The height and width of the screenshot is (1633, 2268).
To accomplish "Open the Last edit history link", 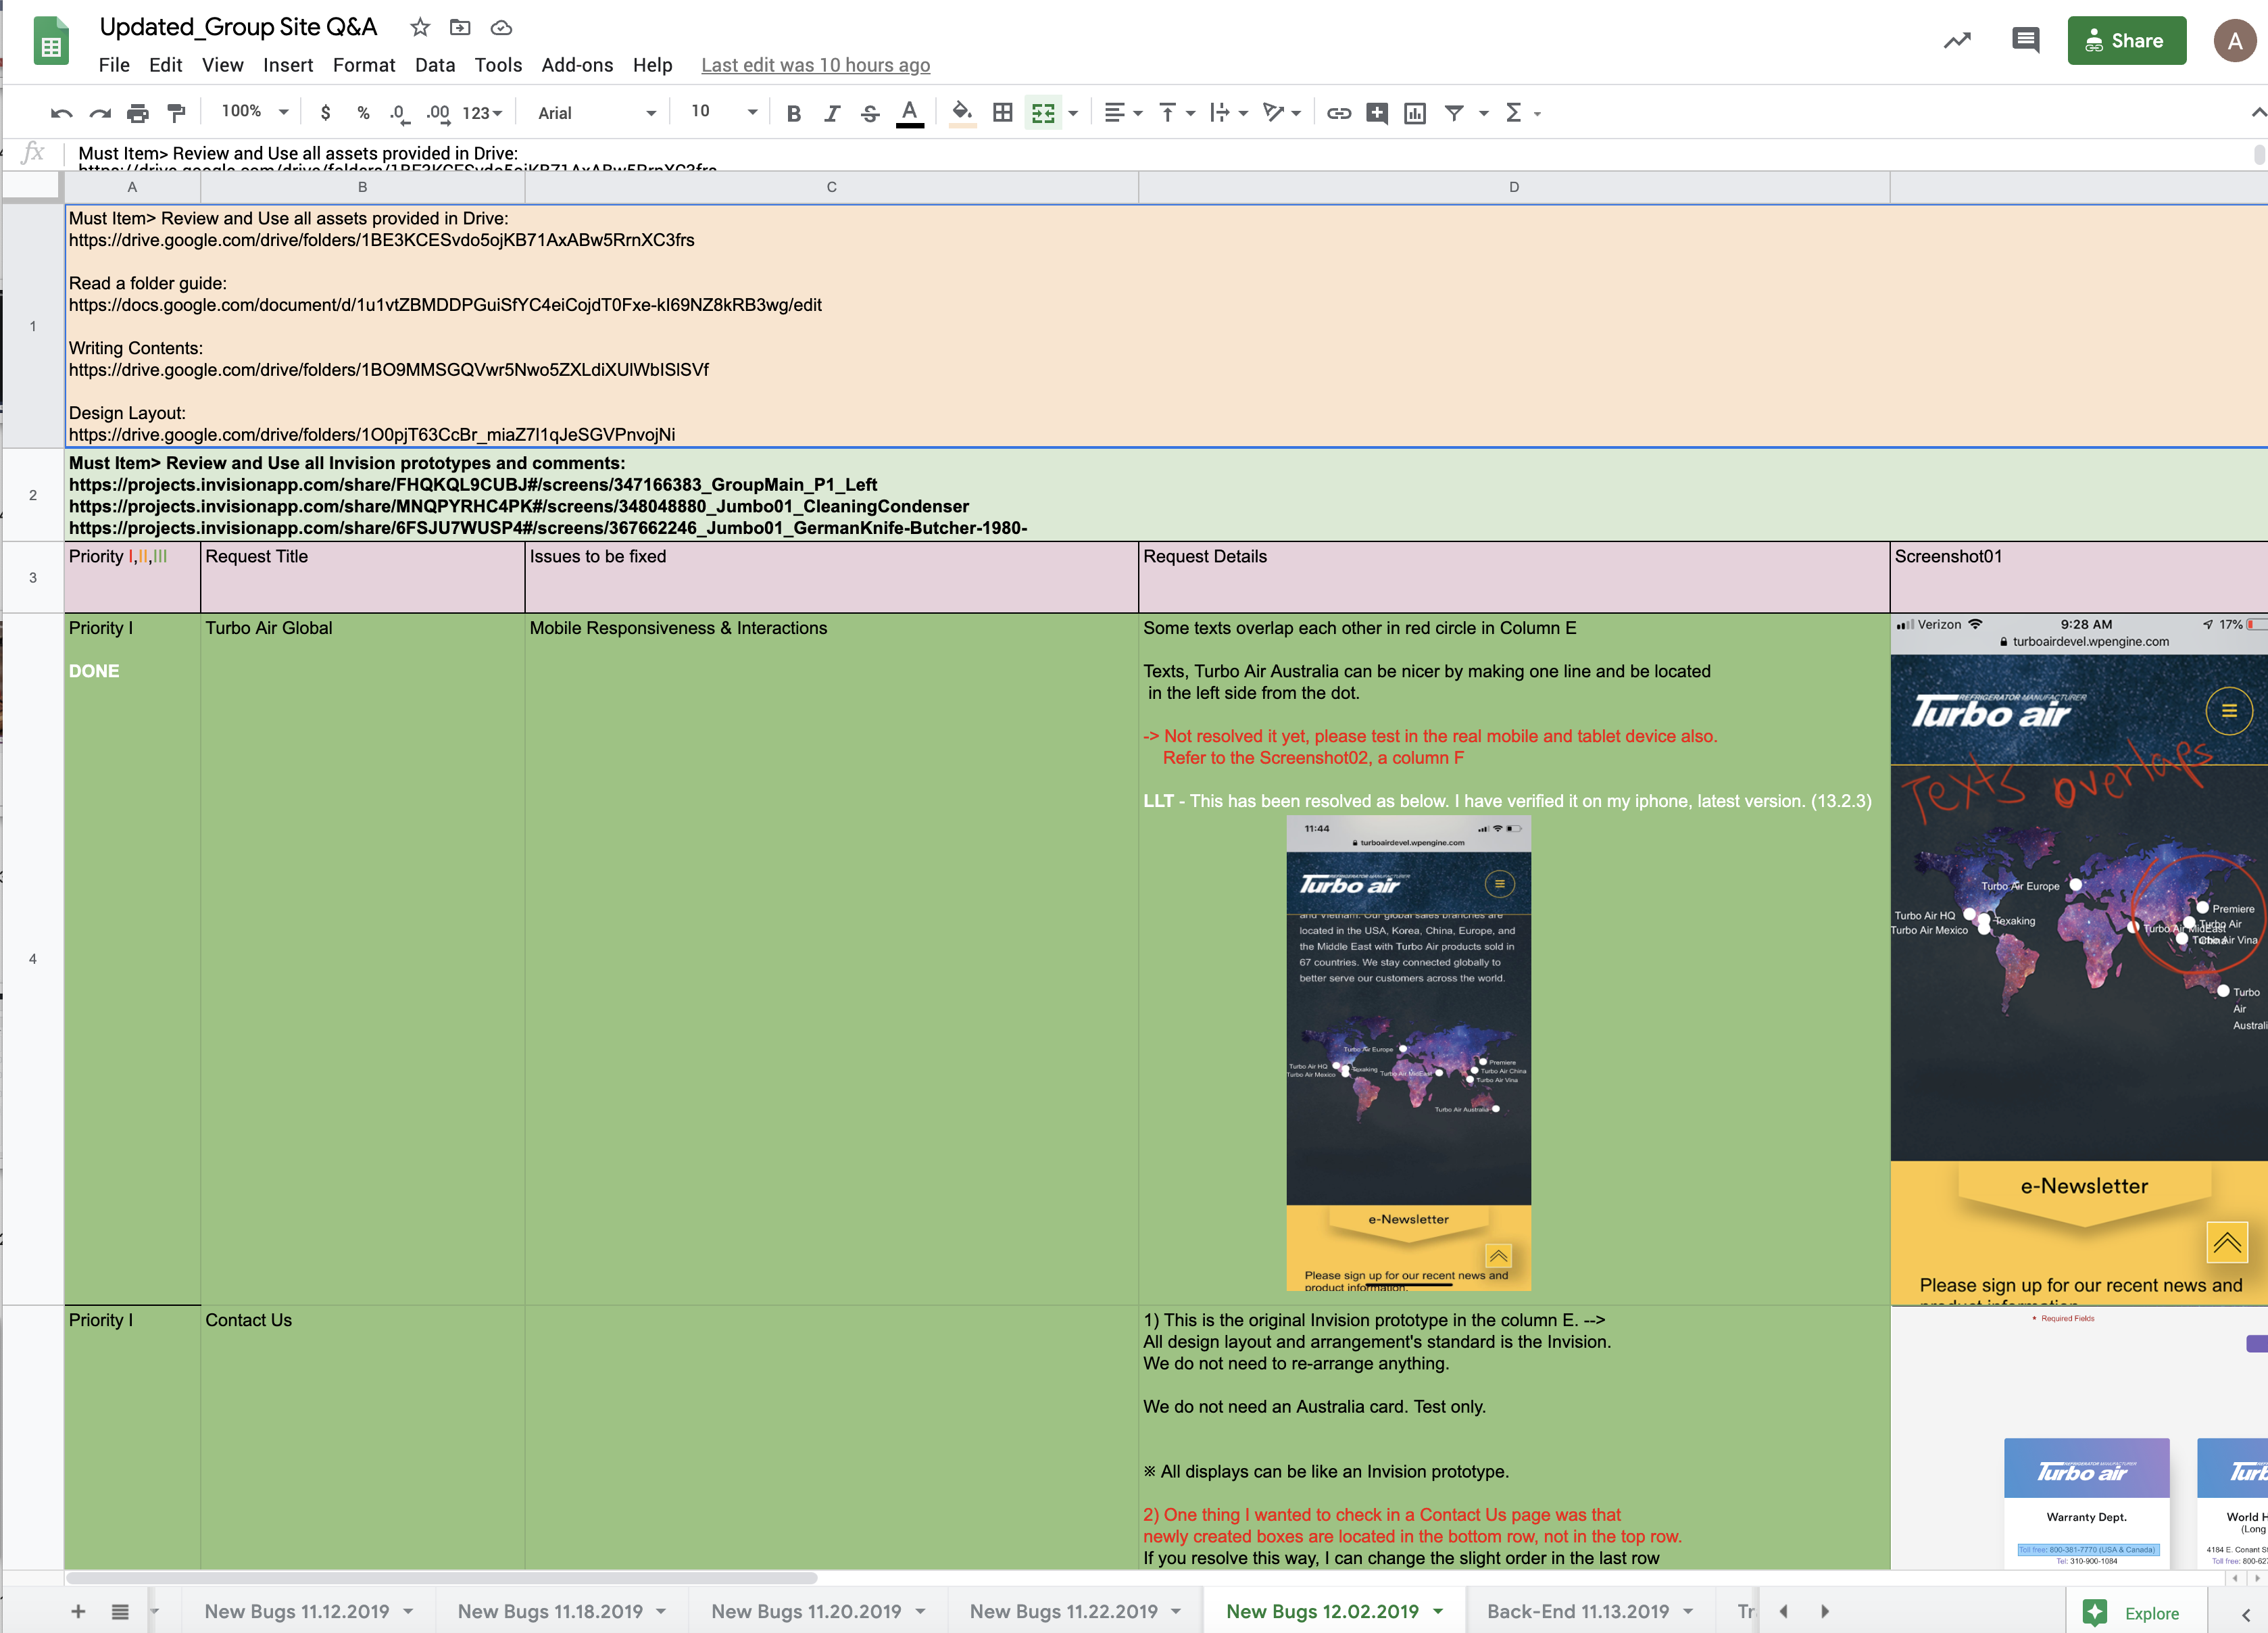I will [815, 65].
